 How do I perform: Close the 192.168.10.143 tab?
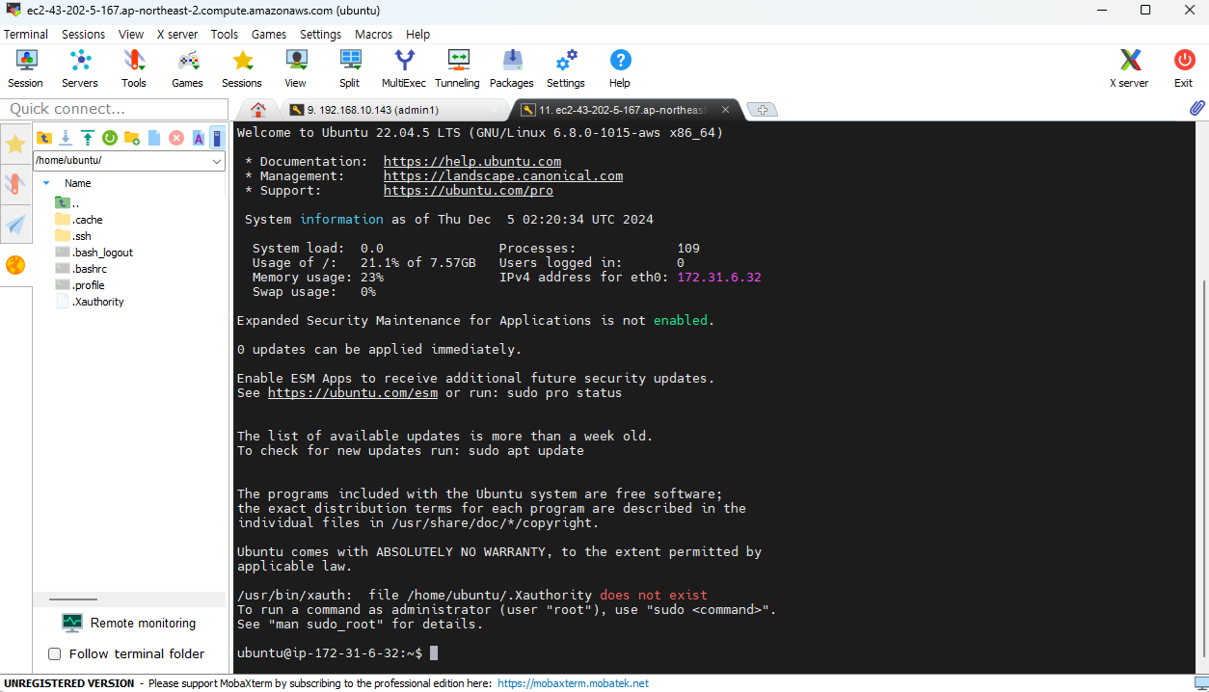click(496, 110)
